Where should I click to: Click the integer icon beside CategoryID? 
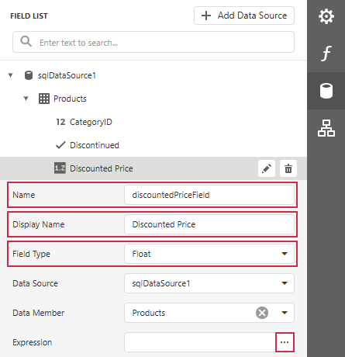tap(60, 122)
